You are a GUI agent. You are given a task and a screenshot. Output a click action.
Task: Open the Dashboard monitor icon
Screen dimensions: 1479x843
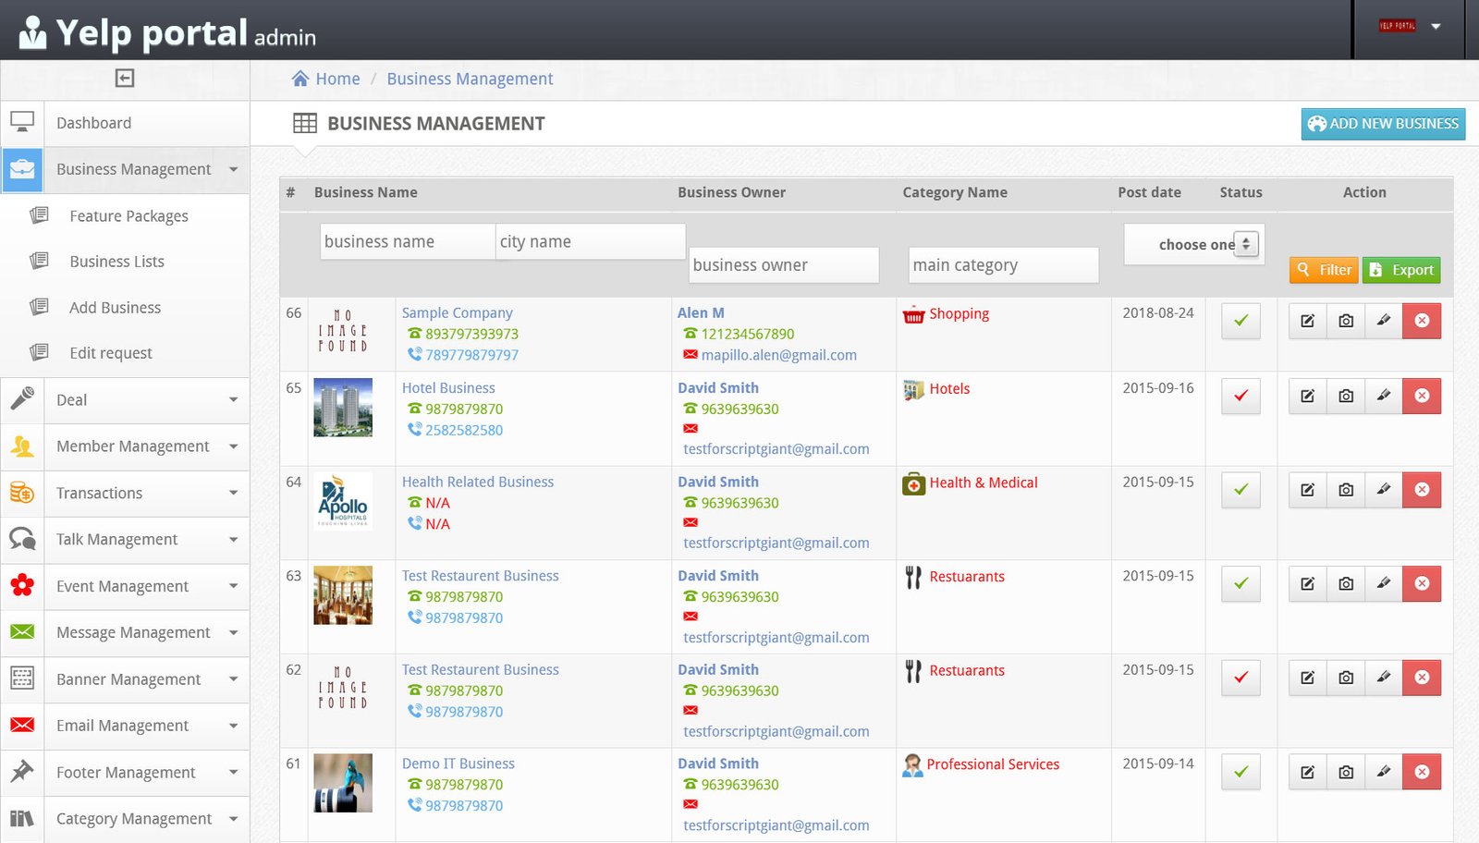click(x=22, y=123)
